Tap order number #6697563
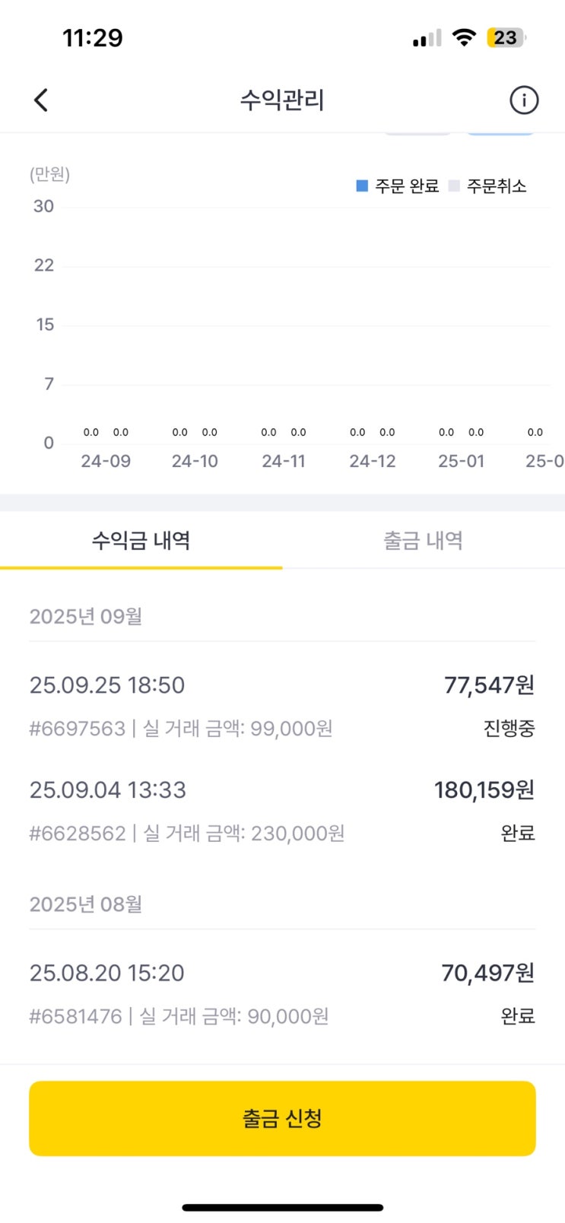565x1223 pixels. pyautogui.click(x=77, y=729)
